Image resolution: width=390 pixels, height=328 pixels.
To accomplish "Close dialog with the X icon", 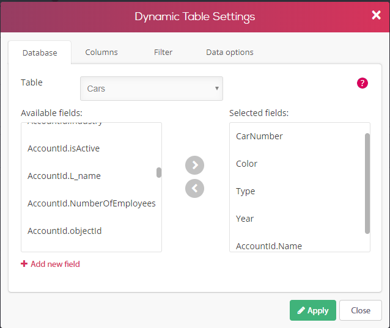I will (376, 15).
